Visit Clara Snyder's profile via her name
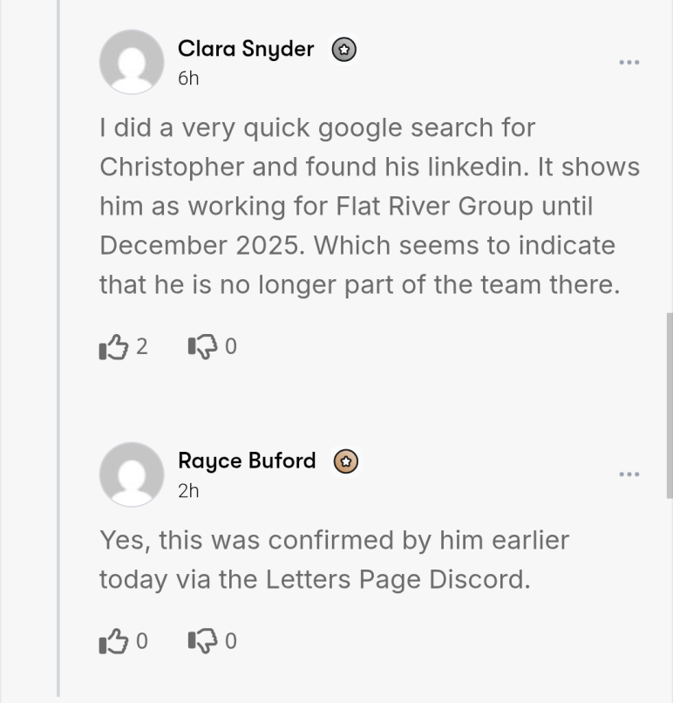 [245, 49]
